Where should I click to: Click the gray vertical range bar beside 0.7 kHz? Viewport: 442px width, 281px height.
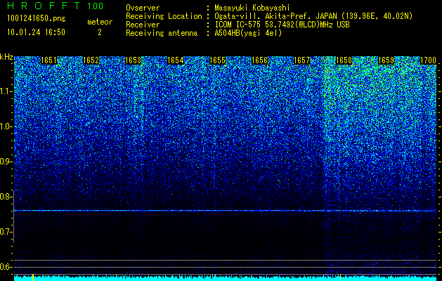[x=13, y=216]
